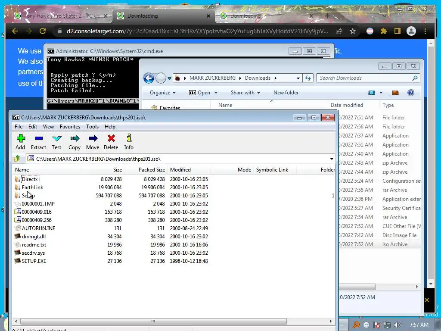Click the taskbar volume speaker icon
Viewport: 441px width, 331px height.
point(398,325)
